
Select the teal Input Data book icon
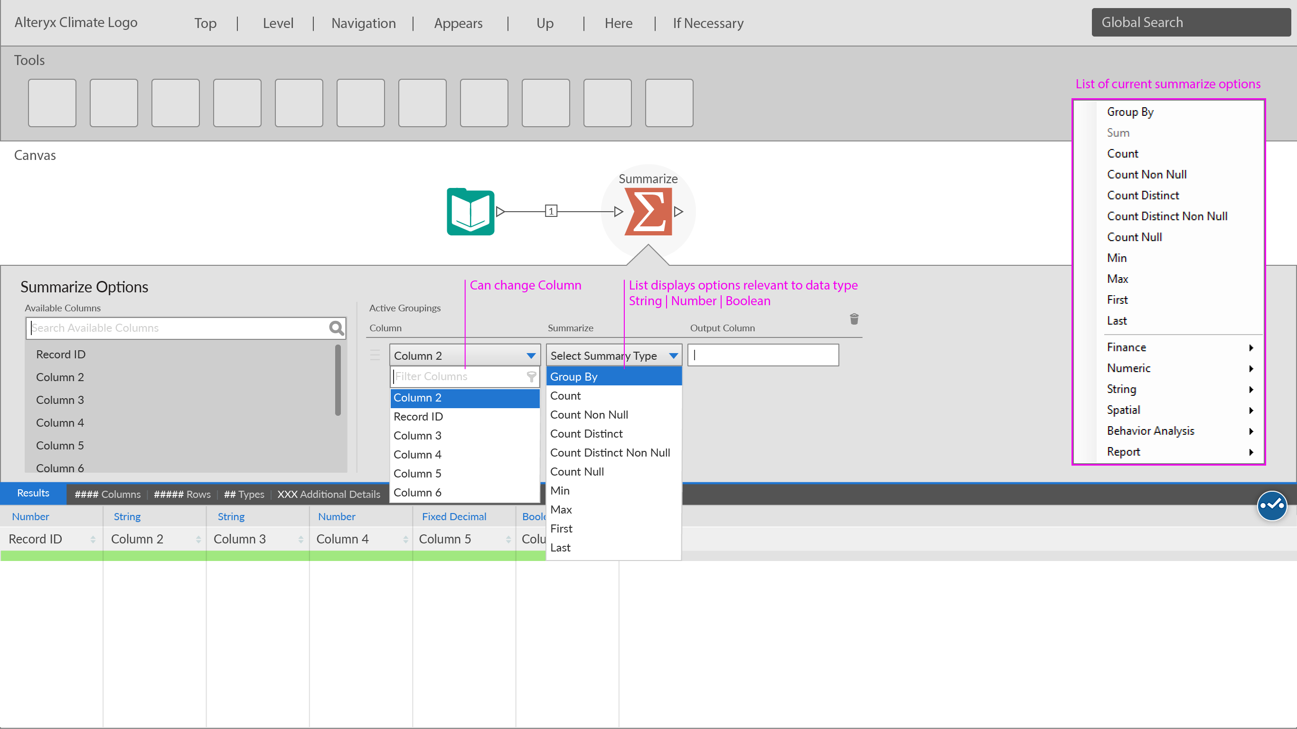(470, 212)
